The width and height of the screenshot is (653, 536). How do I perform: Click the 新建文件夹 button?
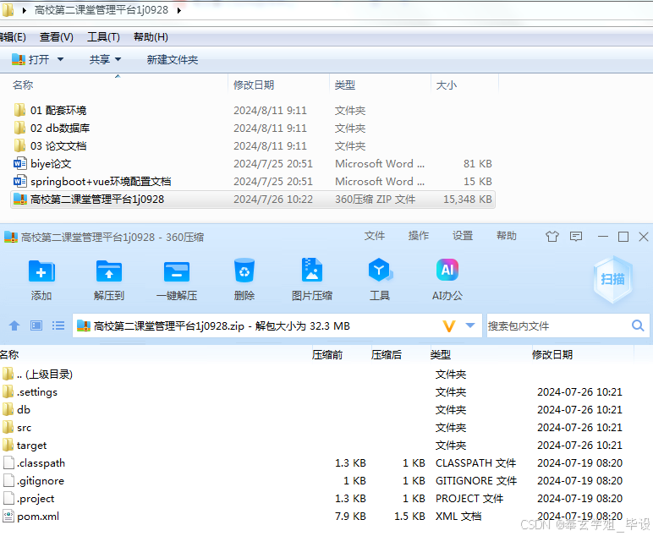[x=172, y=59]
